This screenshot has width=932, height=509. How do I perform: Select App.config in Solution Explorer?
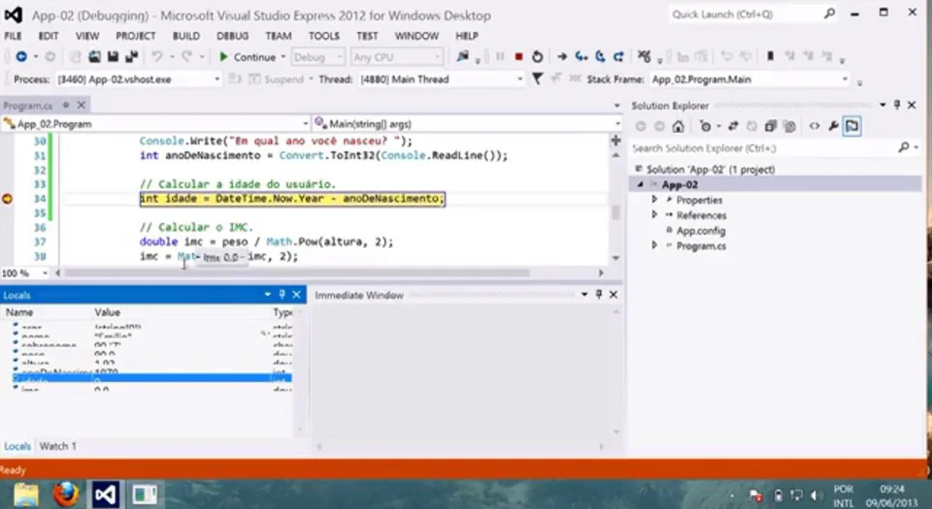tap(701, 231)
